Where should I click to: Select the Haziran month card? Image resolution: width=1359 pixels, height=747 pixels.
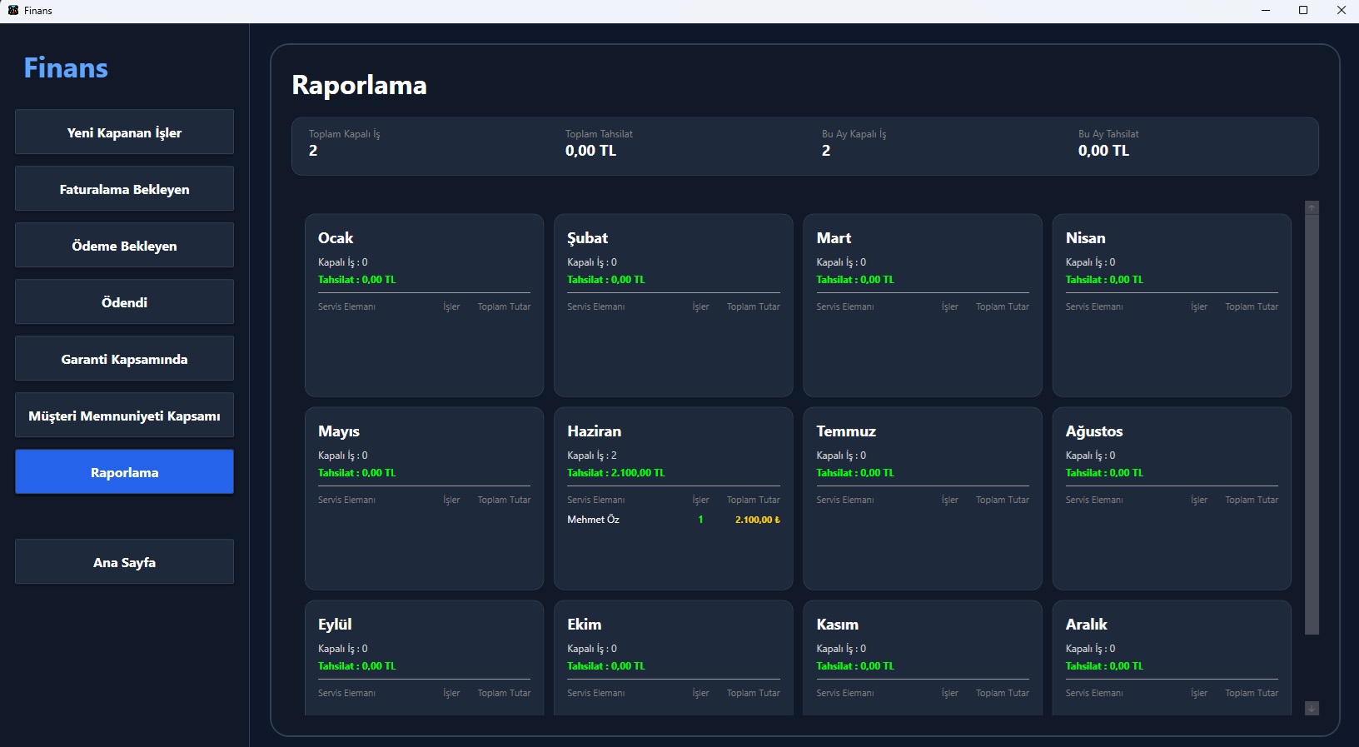[673, 499]
